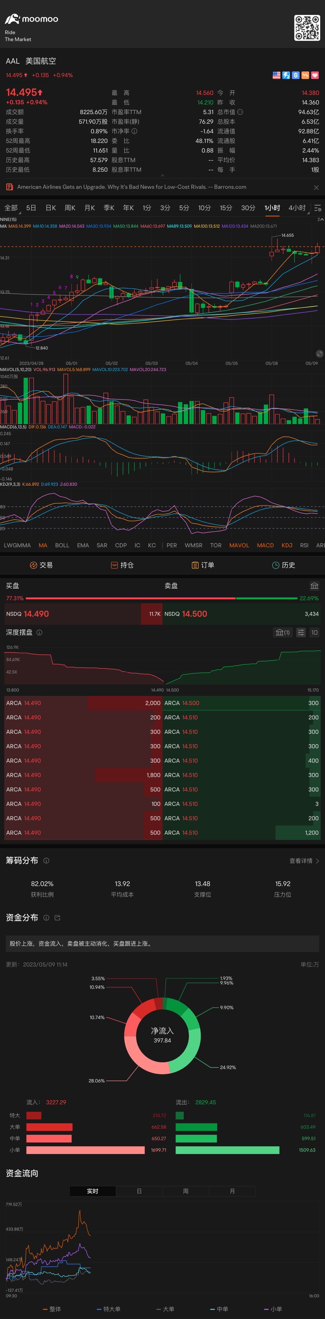Open the exchange filter 🏛(1) button

(x=283, y=632)
